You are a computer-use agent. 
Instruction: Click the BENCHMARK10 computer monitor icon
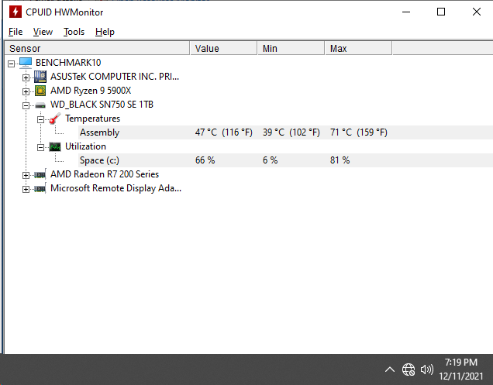tap(26, 63)
